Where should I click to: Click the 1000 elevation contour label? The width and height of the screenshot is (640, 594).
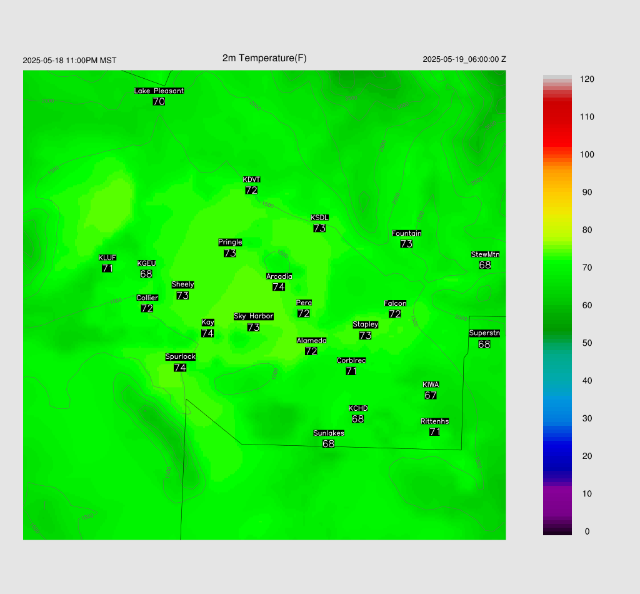[x=116, y=301]
